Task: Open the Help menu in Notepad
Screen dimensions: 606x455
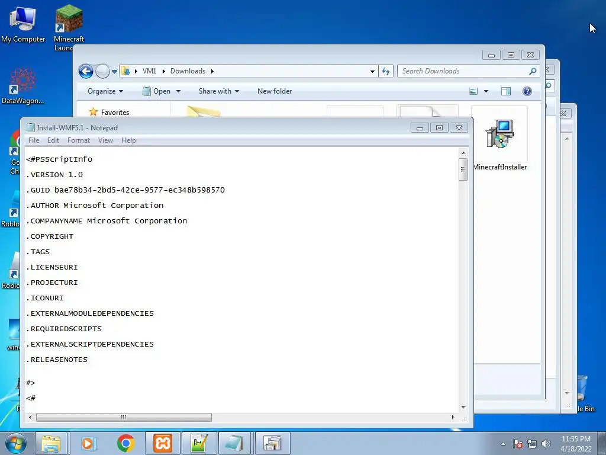Action: click(x=128, y=140)
